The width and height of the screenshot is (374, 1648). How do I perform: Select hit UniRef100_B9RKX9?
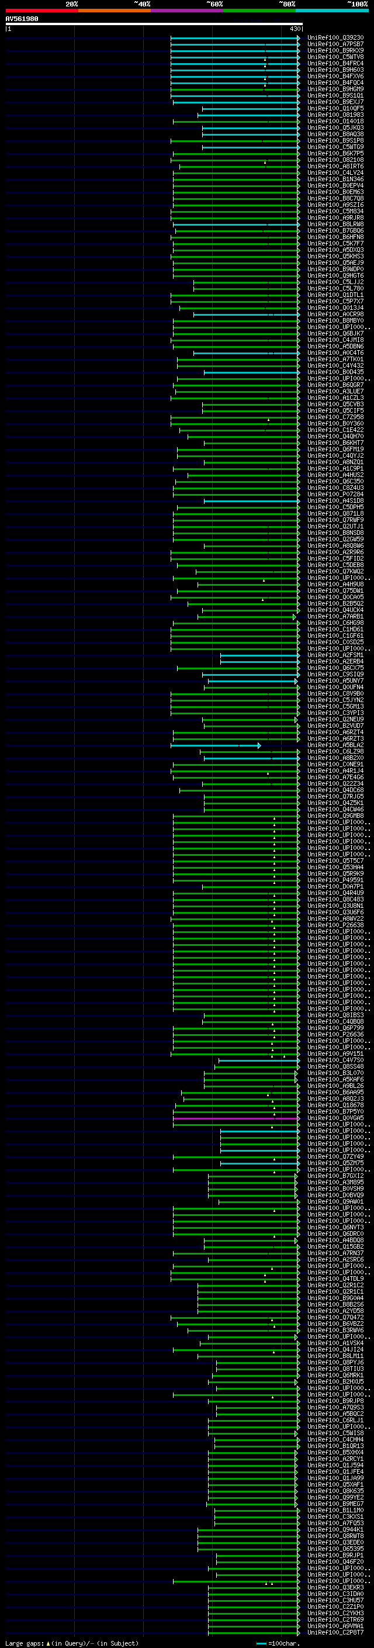335,51
